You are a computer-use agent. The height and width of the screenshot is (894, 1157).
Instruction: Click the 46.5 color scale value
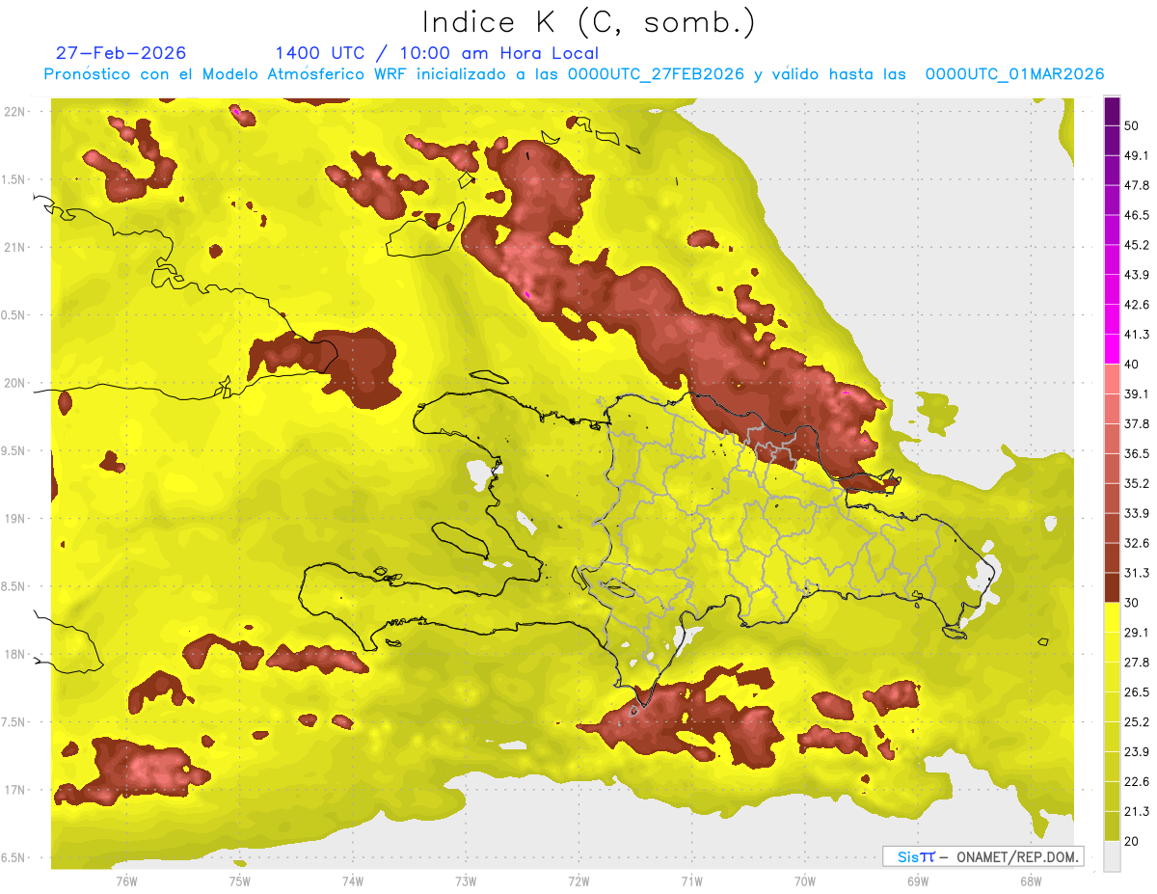click(1137, 215)
